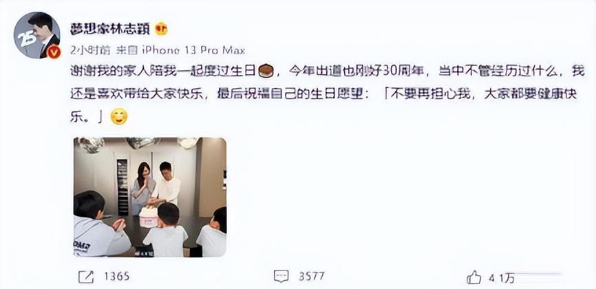
Task: Click the 今年出道也刚好30周年 phrase
Action: (356, 72)
